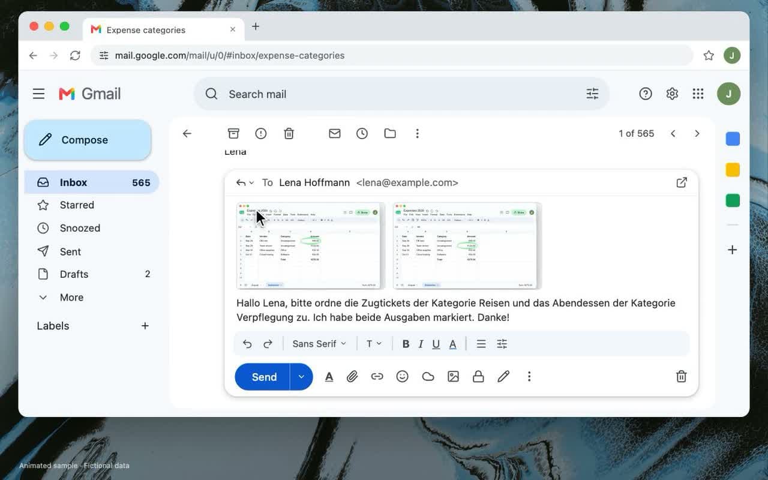The width and height of the screenshot is (768, 480).
Task: Insert a link in the reply
Action: pos(377,377)
